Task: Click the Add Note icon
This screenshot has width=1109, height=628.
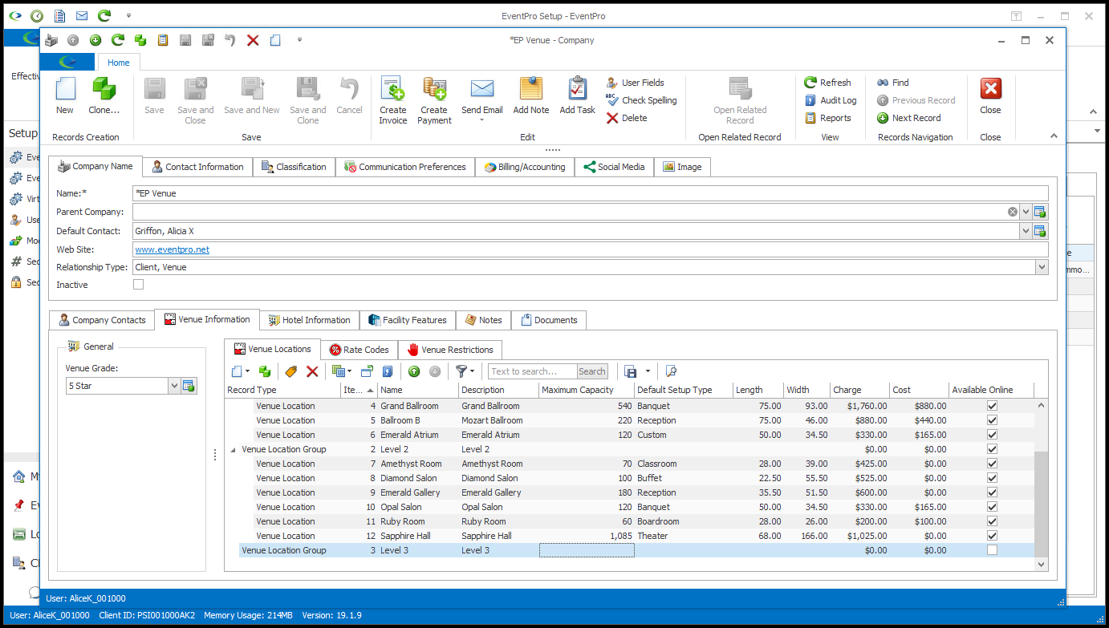Action: point(531,88)
